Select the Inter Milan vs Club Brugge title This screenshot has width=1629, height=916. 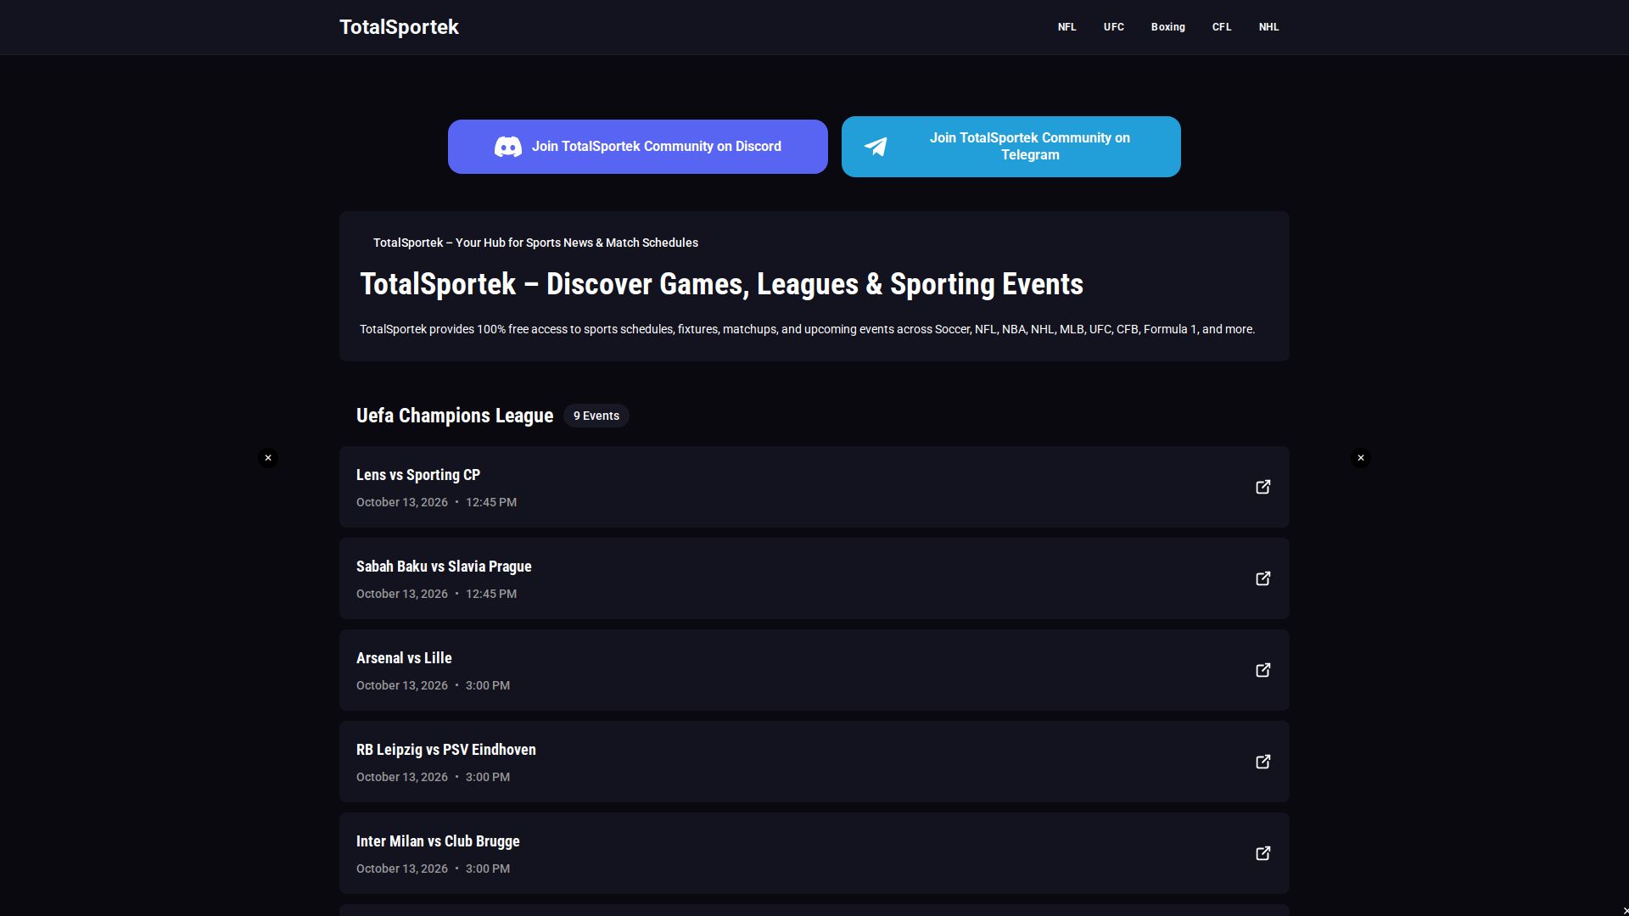(438, 841)
